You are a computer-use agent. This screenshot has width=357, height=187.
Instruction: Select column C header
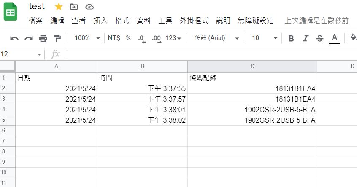(252, 67)
